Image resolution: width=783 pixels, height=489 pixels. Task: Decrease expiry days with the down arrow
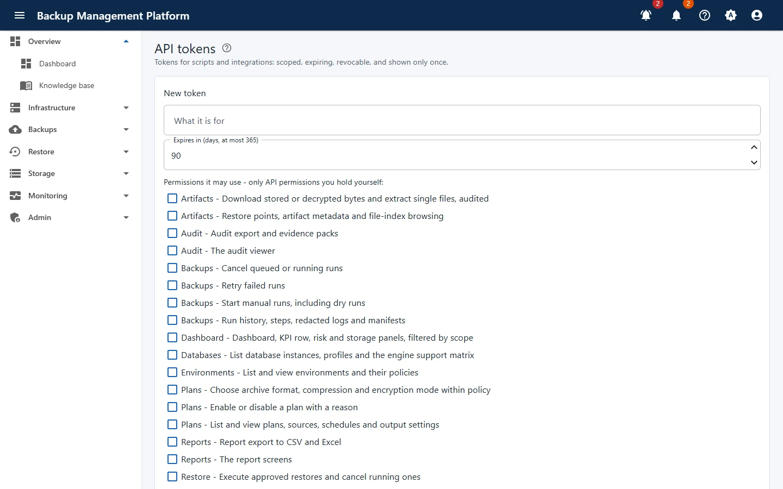(x=754, y=162)
